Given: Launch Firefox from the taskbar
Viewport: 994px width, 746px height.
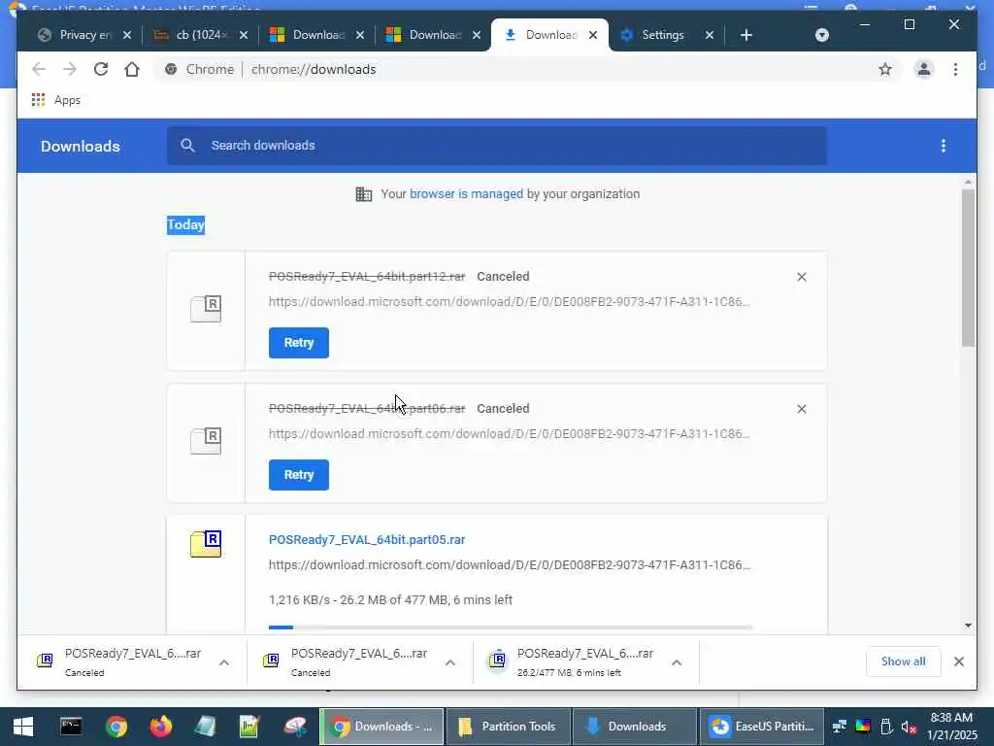Looking at the screenshot, I should click(160, 727).
